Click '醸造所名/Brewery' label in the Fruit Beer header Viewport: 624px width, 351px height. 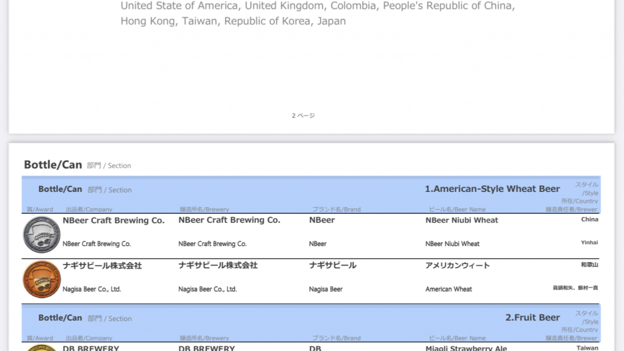click(x=204, y=338)
